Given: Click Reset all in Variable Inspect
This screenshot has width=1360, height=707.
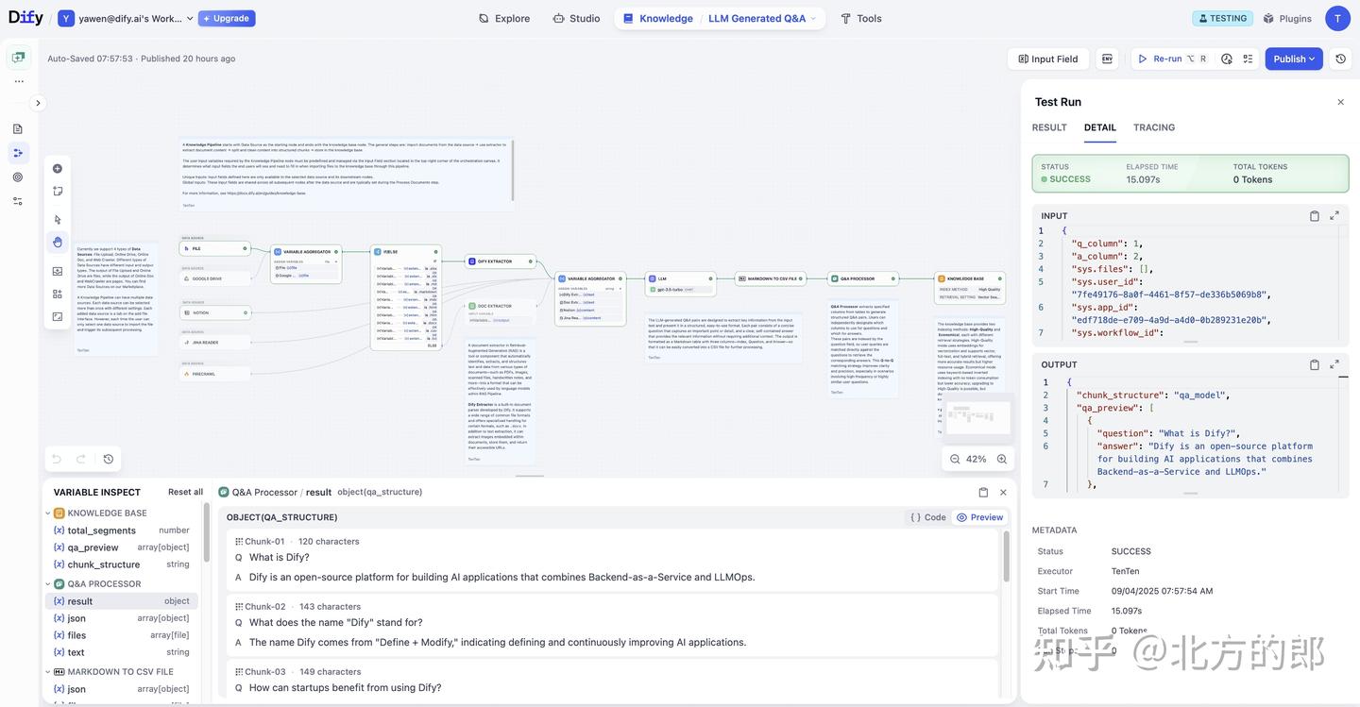Looking at the screenshot, I should (x=185, y=492).
